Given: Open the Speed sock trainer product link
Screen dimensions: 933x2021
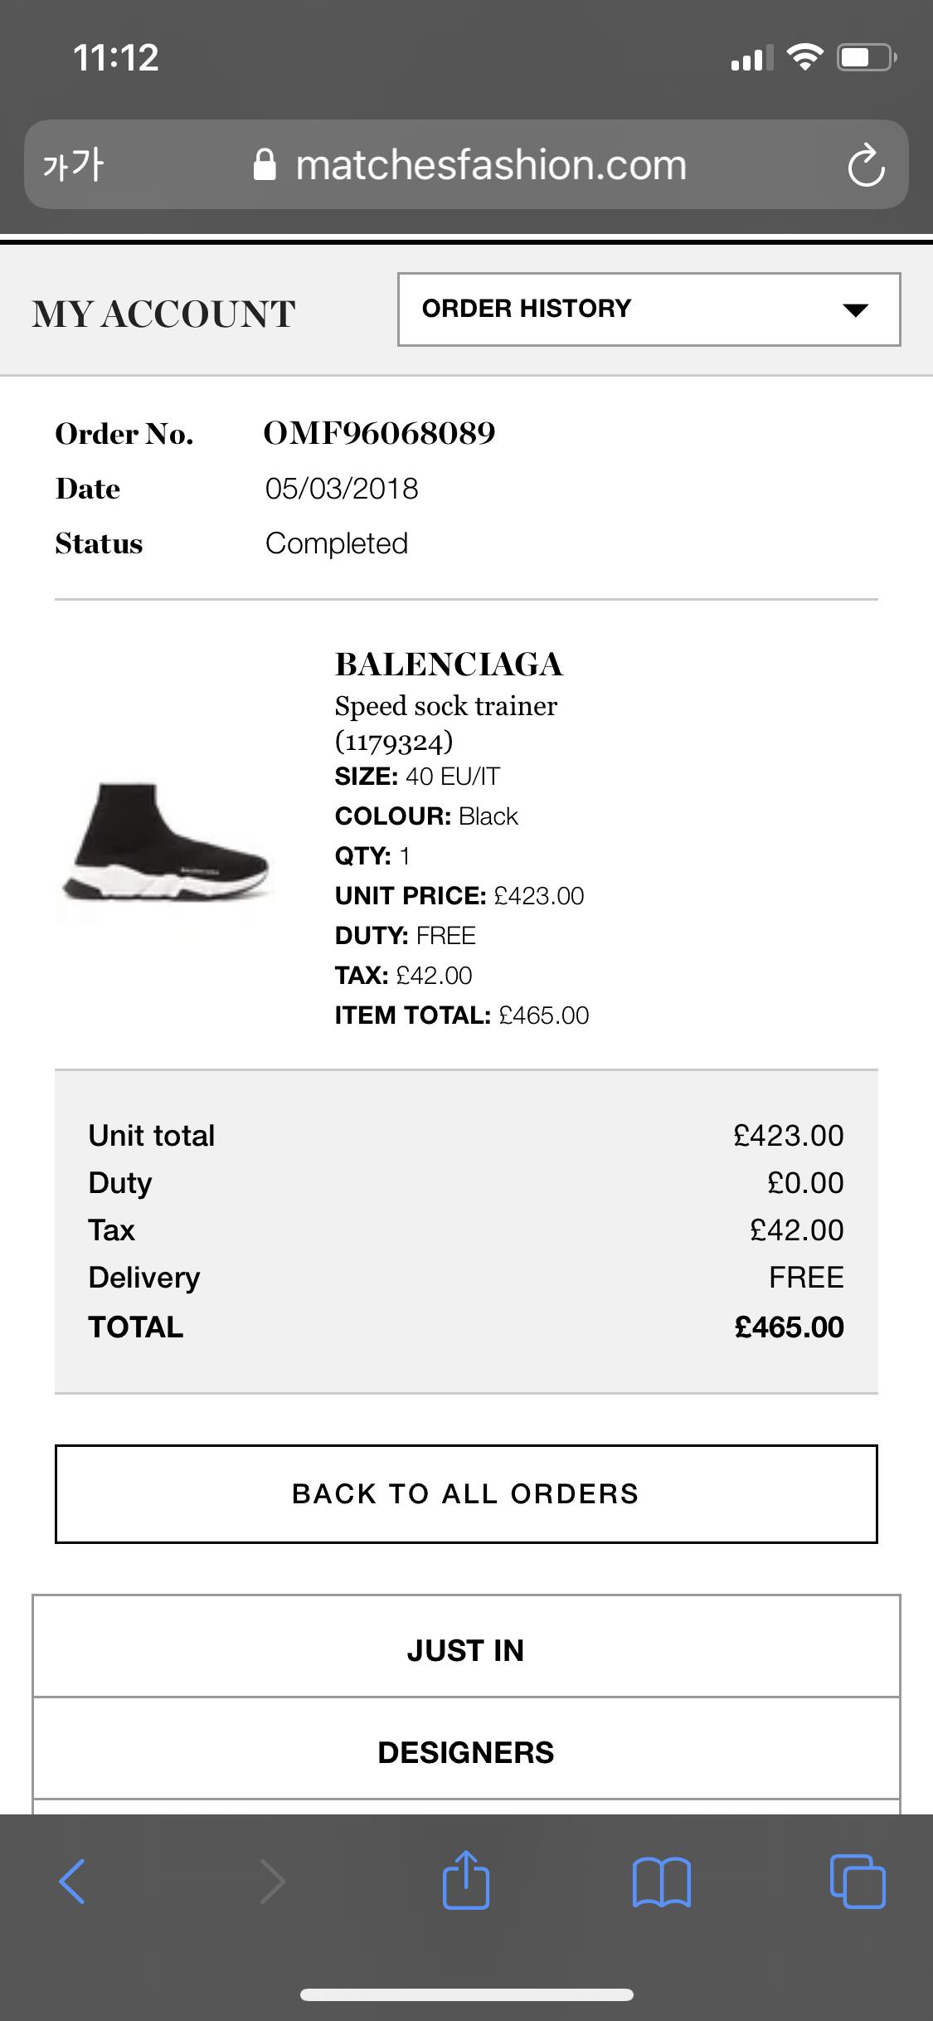Looking at the screenshot, I should [x=446, y=706].
